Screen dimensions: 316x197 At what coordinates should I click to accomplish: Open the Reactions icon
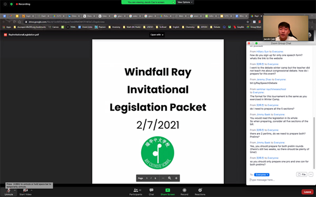click(200, 190)
